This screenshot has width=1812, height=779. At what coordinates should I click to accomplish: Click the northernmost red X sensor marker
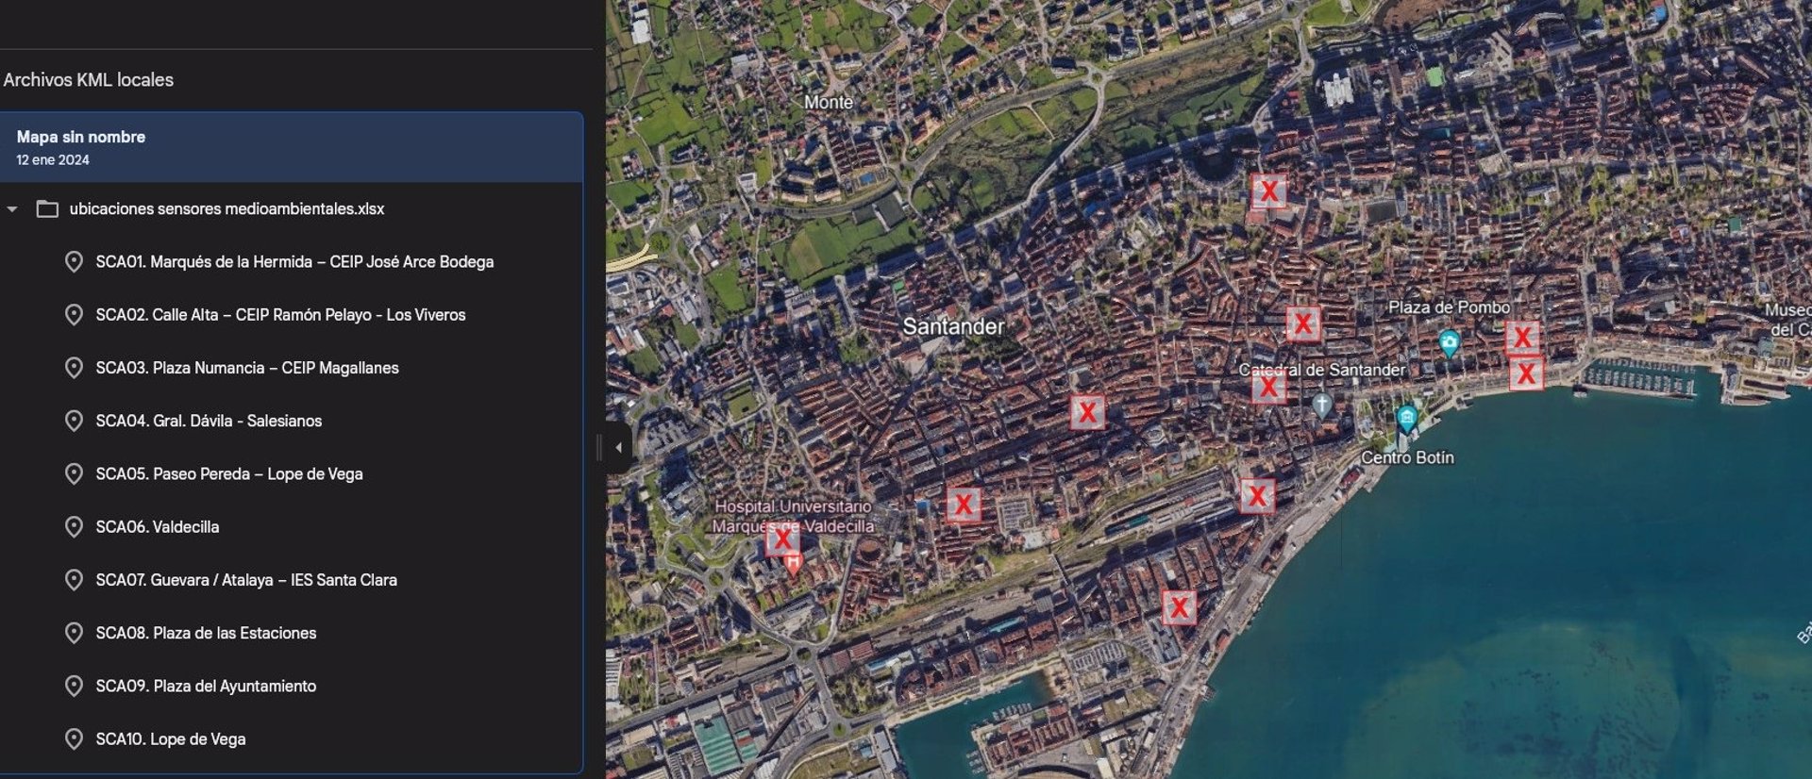1269,191
